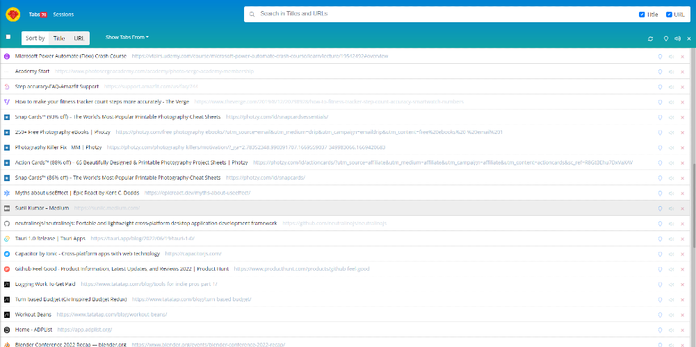Pin the Action Cards (88% off) tab
Viewport: 696px width, 347px height.
coord(660,162)
